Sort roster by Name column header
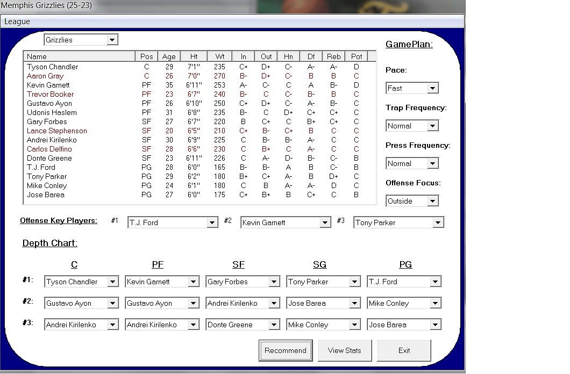This screenshot has width=570, height=374. 79,56
